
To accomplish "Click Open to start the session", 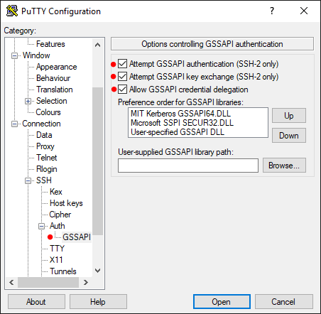I will click(x=222, y=302).
